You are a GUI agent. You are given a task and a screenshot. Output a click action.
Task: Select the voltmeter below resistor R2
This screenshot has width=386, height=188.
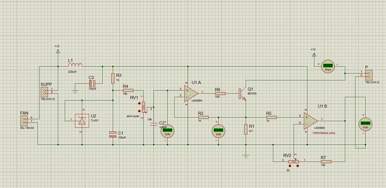click(218, 131)
